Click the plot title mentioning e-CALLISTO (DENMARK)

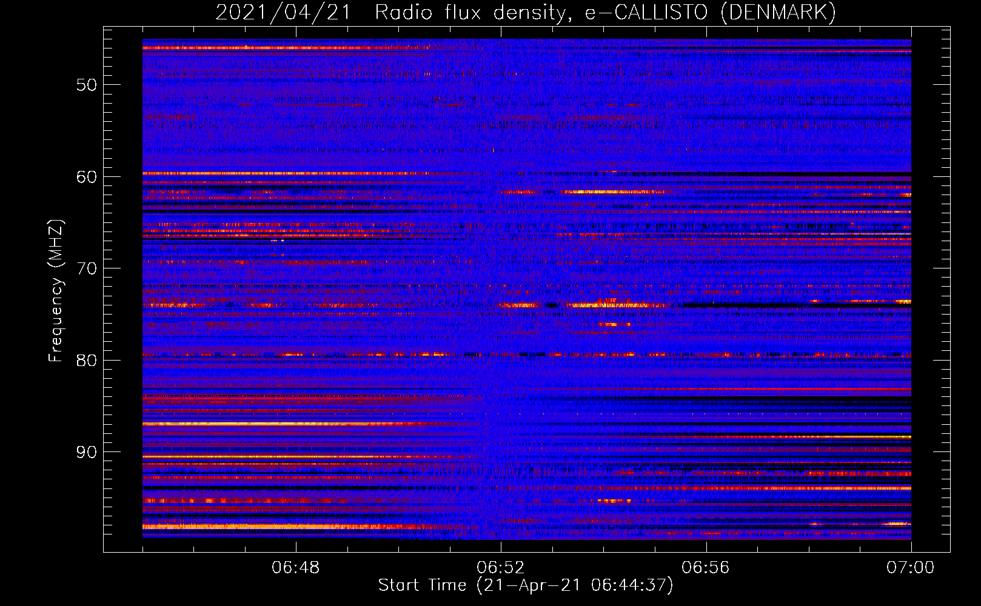[526, 12]
